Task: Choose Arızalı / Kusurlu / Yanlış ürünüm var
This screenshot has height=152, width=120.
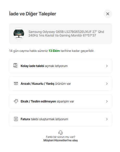Action: 61,84
